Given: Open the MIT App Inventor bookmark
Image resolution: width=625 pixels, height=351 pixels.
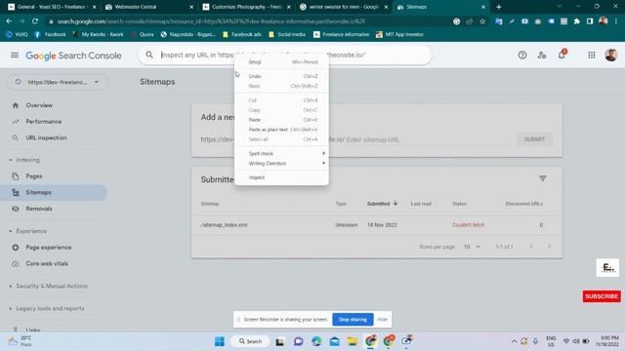Looking at the screenshot, I should (x=399, y=35).
